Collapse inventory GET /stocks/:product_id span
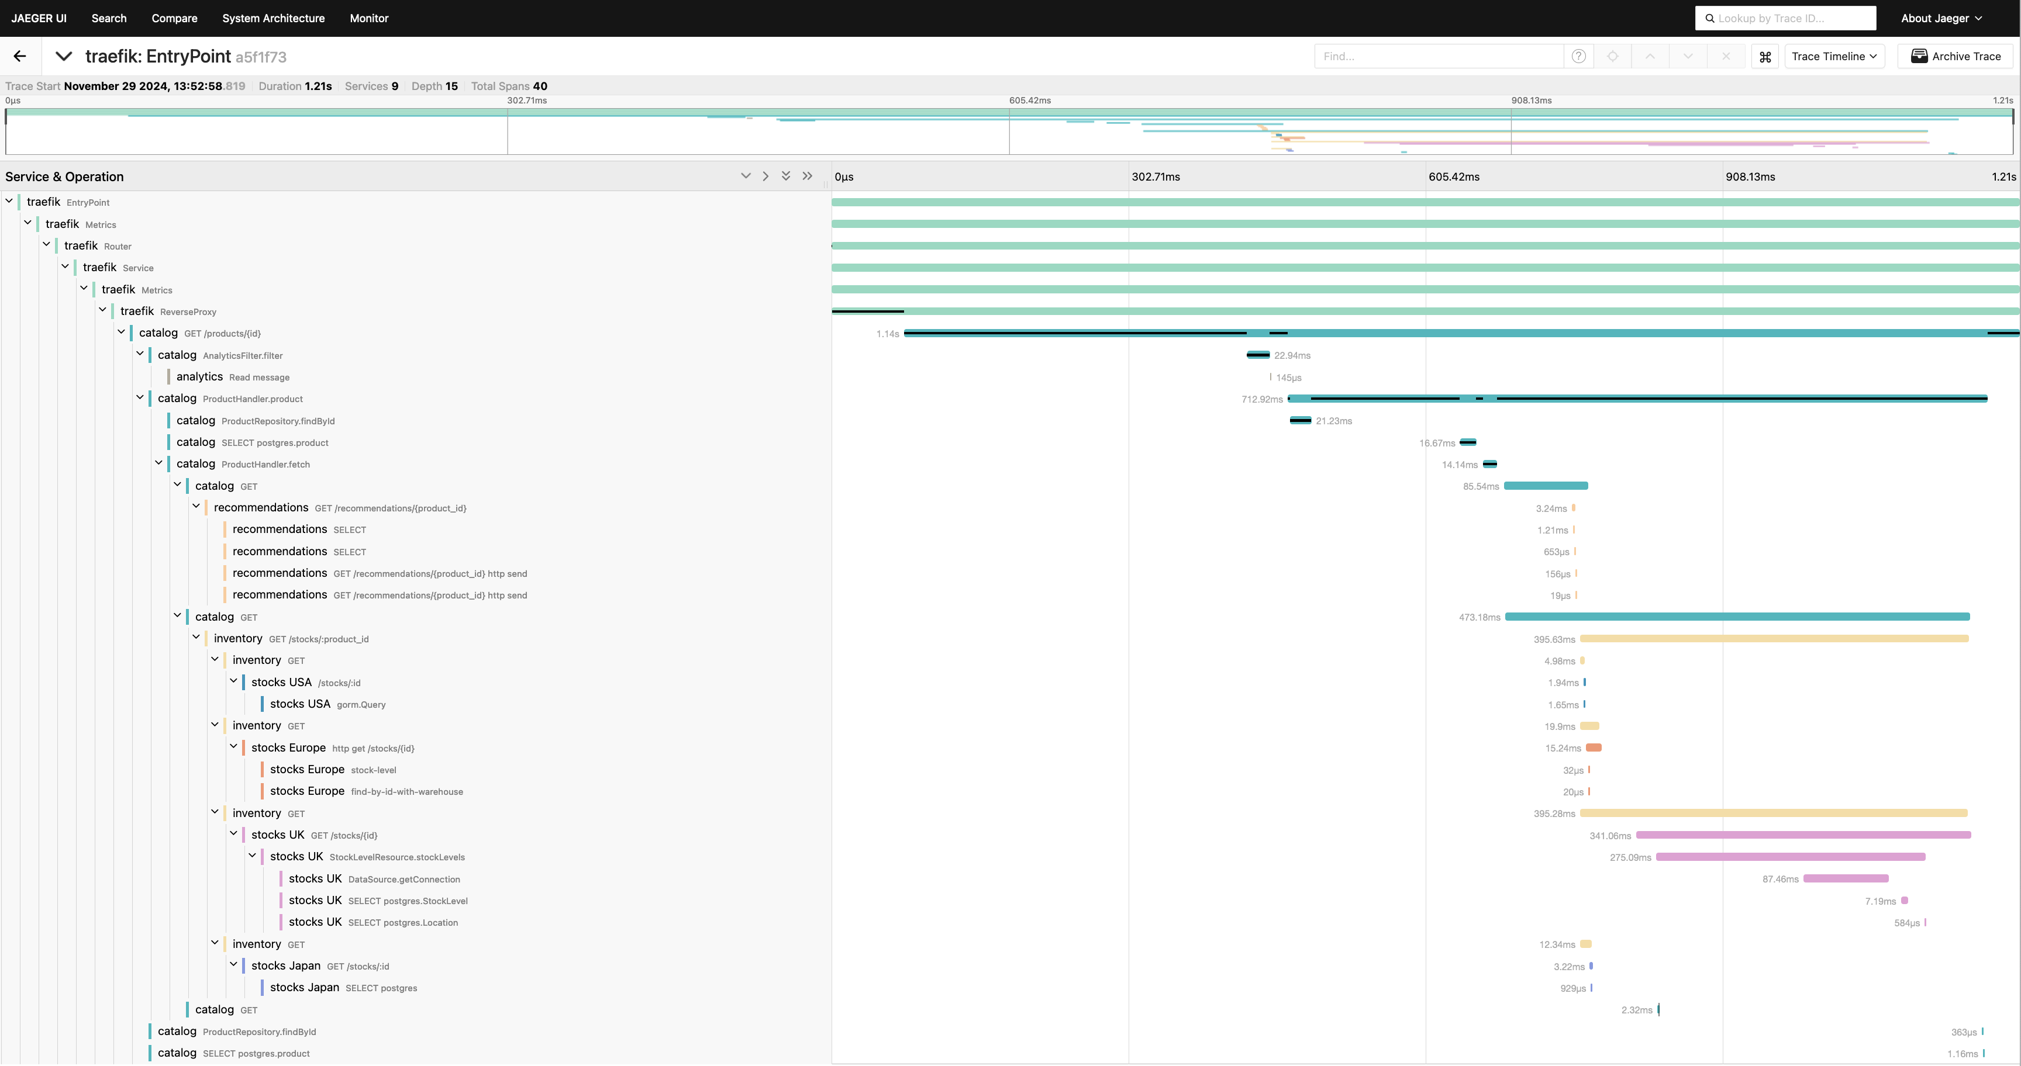Image resolution: width=2021 pixels, height=1066 pixels. (x=196, y=637)
